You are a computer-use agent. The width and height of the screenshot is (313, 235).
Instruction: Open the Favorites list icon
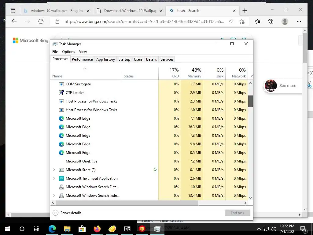pos(257,21)
